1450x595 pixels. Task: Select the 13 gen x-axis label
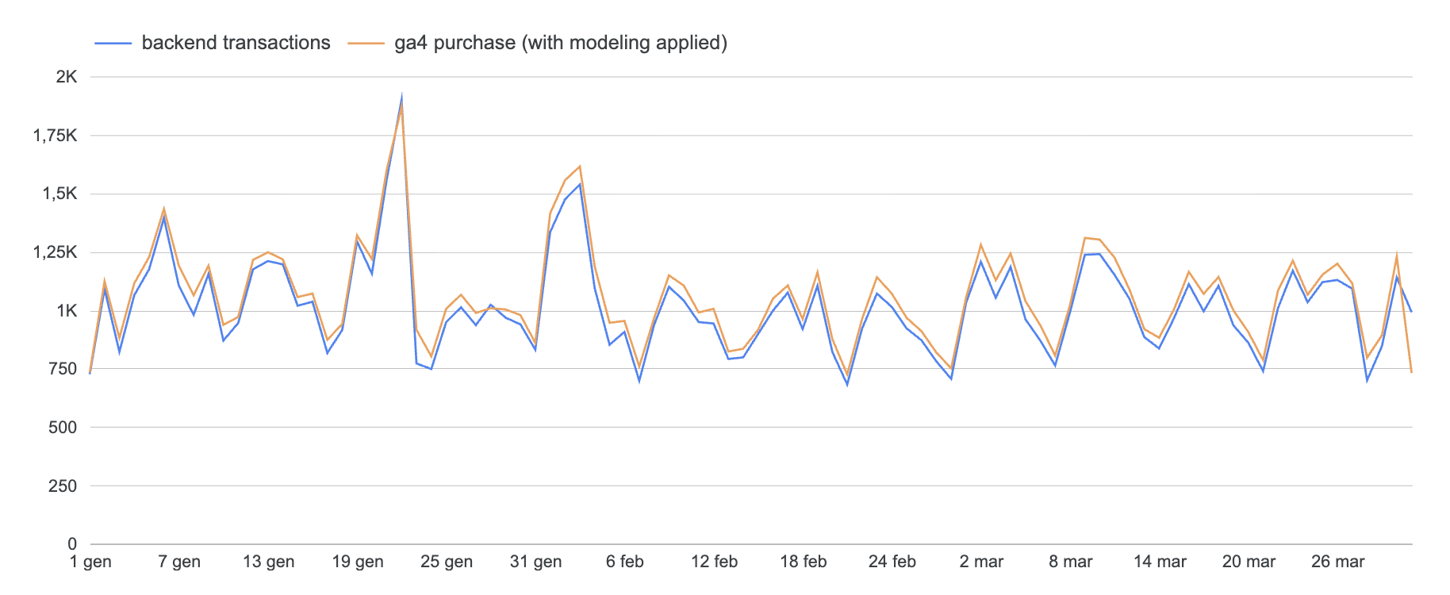click(x=268, y=562)
